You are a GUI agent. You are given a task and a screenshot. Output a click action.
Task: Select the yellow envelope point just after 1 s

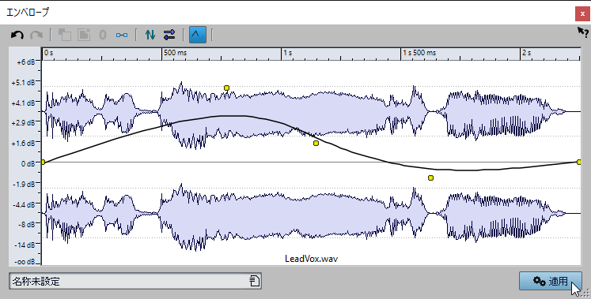tap(316, 143)
